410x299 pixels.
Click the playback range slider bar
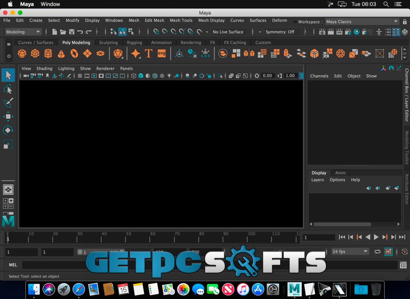click(x=100, y=252)
